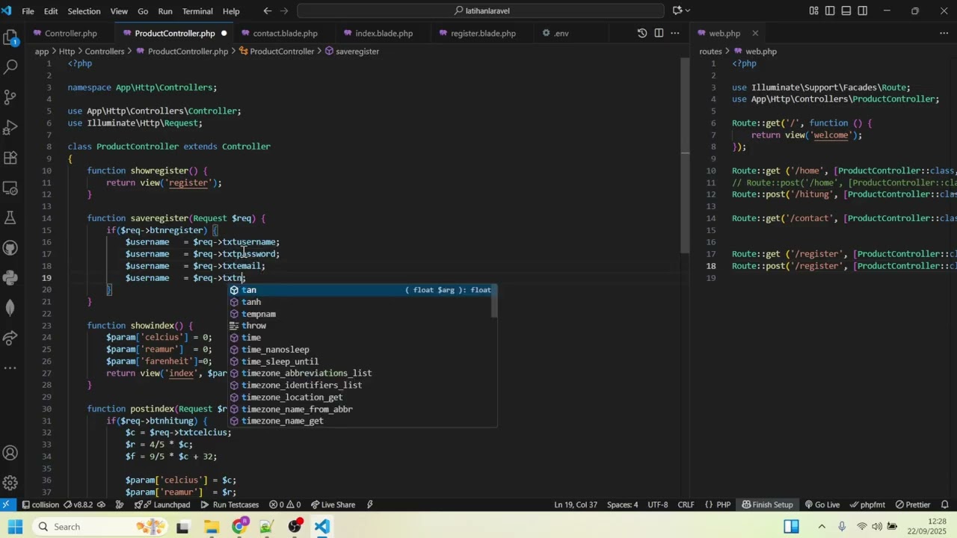
Task: Open the Selection menu
Action: [x=84, y=11]
